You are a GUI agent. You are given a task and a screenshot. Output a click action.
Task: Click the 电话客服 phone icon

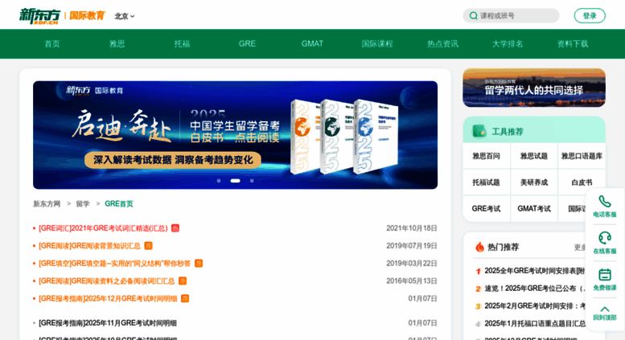click(x=605, y=202)
